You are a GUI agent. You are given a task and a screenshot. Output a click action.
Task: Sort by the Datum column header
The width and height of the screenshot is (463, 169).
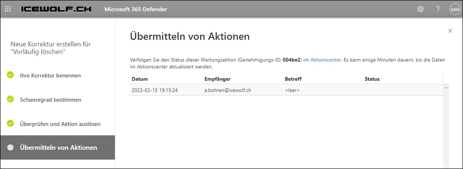click(140, 79)
